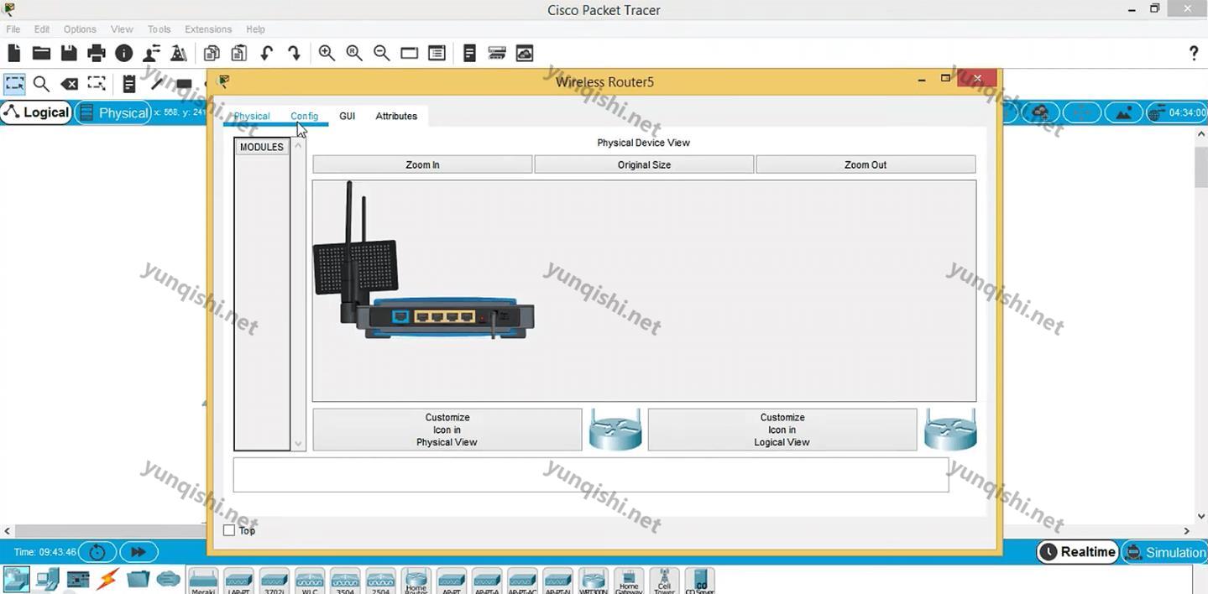Open the Attributes tab
Viewport: 1208px width, 594px height.
(396, 116)
